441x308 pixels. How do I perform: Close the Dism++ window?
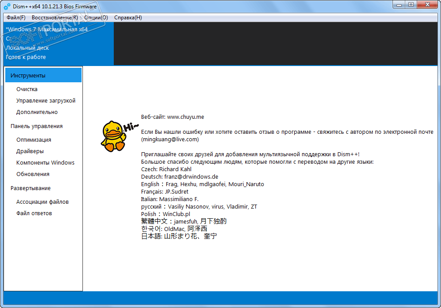point(427,5)
